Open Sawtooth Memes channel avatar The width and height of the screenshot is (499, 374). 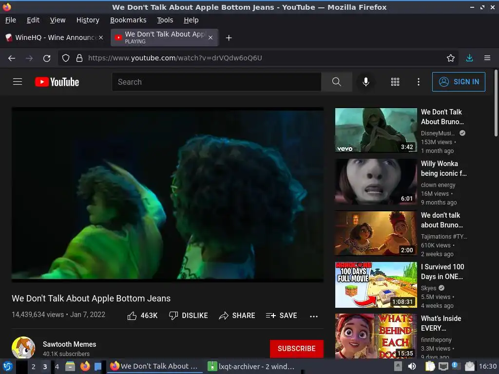[x=23, y=348]
